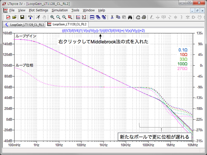Cascade windows using the toolbar icon

click(x=98, y=17)
